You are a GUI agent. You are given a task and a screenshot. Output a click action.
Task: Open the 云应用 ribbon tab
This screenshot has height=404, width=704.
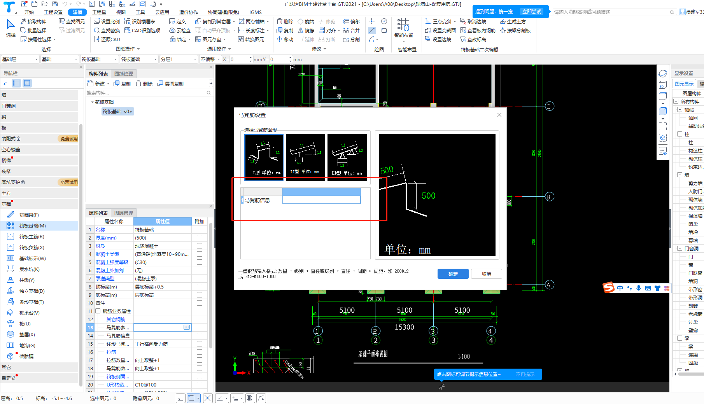coord(162,12)
